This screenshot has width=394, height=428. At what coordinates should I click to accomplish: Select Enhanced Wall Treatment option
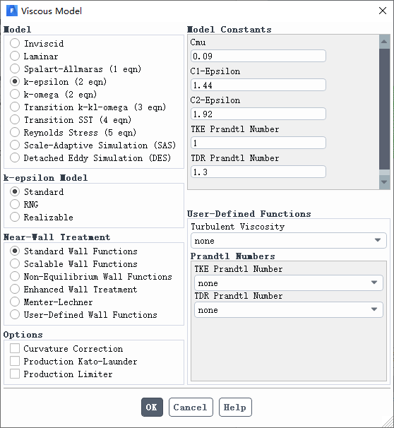[15, 289]
